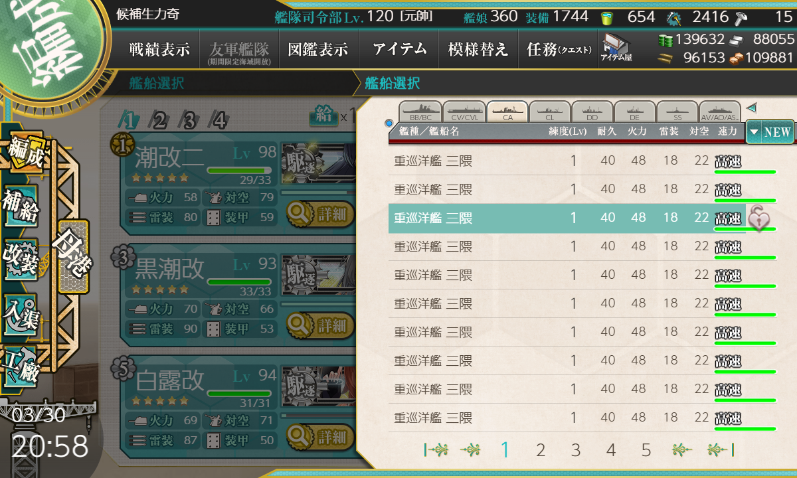Image resolution: width=797 pixels, height=478 pixels.
Task: Open the 改装 remodel sidebar icon
Action: 21,260
